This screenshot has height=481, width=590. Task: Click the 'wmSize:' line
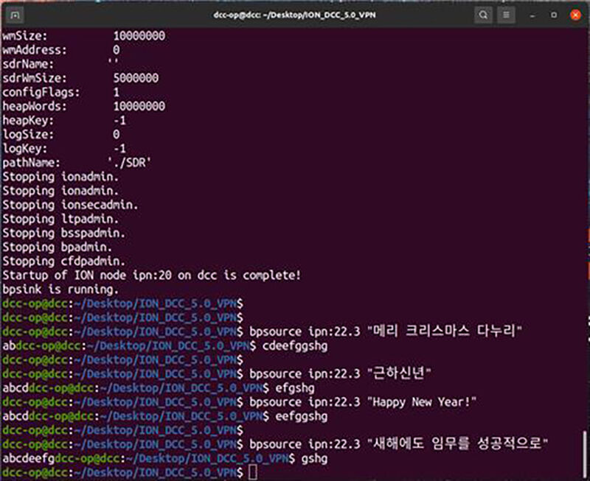click(83, 36)
